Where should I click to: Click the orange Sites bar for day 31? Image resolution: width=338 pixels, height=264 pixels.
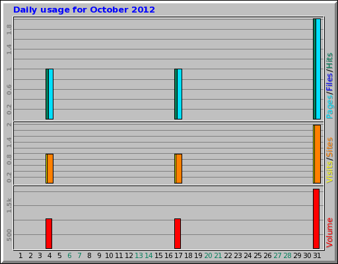coord(318,154)
